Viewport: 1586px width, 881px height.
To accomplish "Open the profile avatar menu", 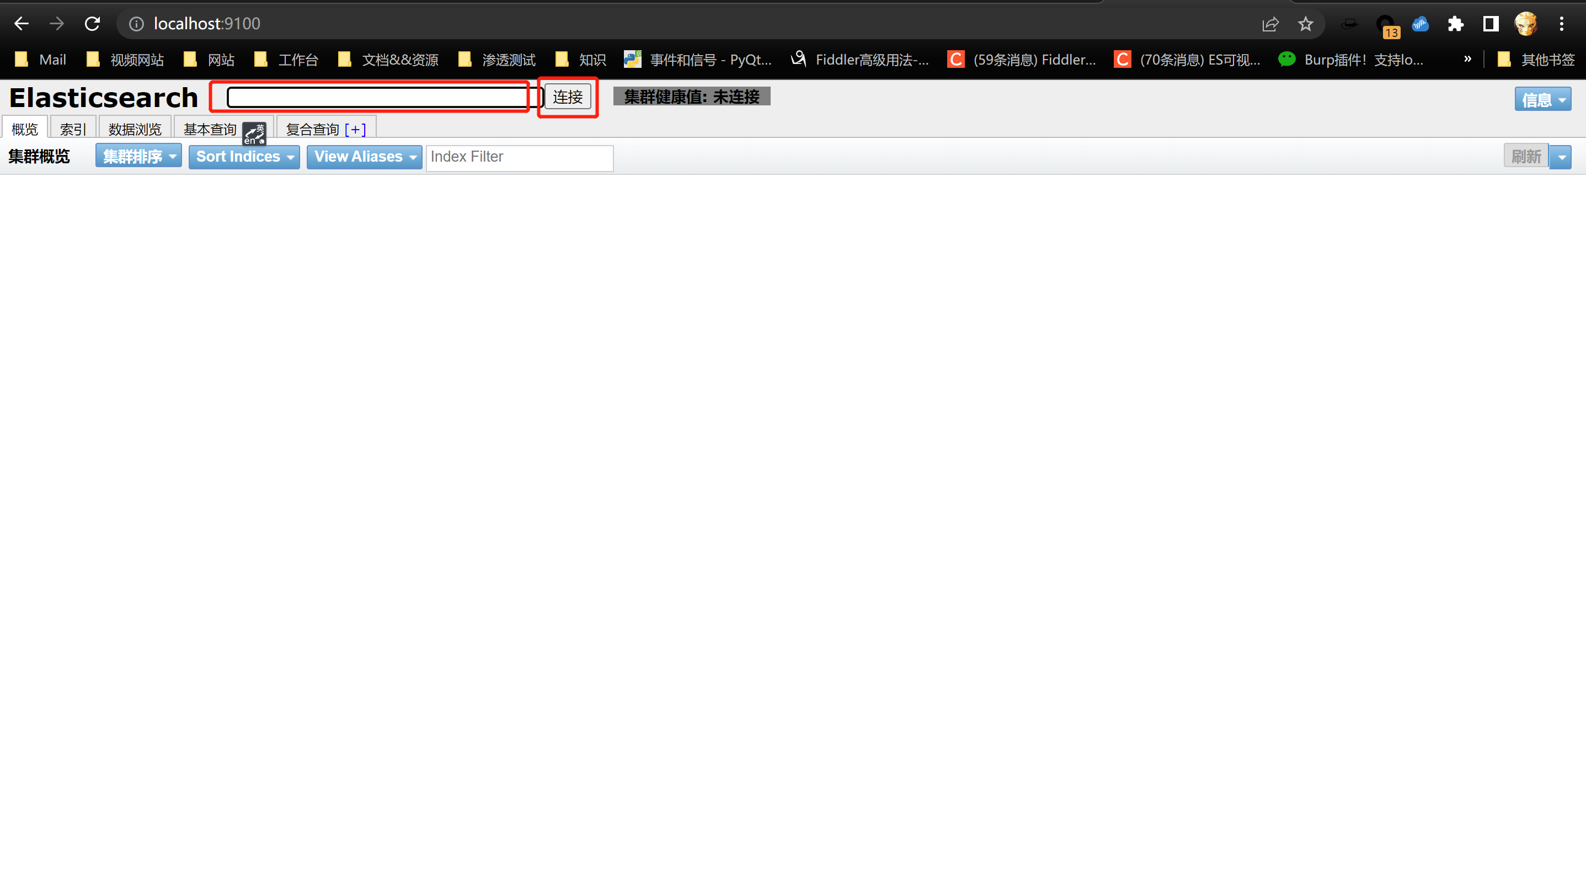I will click(x=1526, y=23).
